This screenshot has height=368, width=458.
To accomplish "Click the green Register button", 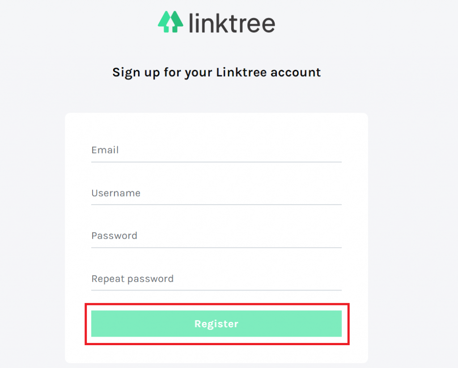I will tap(216, 324).
